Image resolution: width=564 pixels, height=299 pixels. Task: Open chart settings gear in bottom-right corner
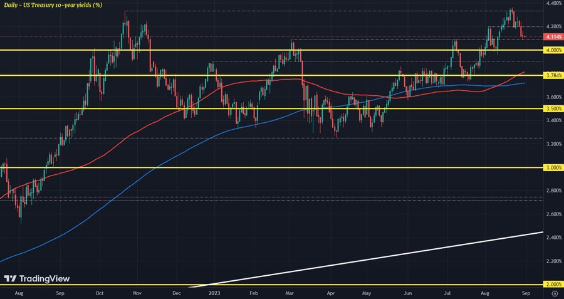pos(555,293)
